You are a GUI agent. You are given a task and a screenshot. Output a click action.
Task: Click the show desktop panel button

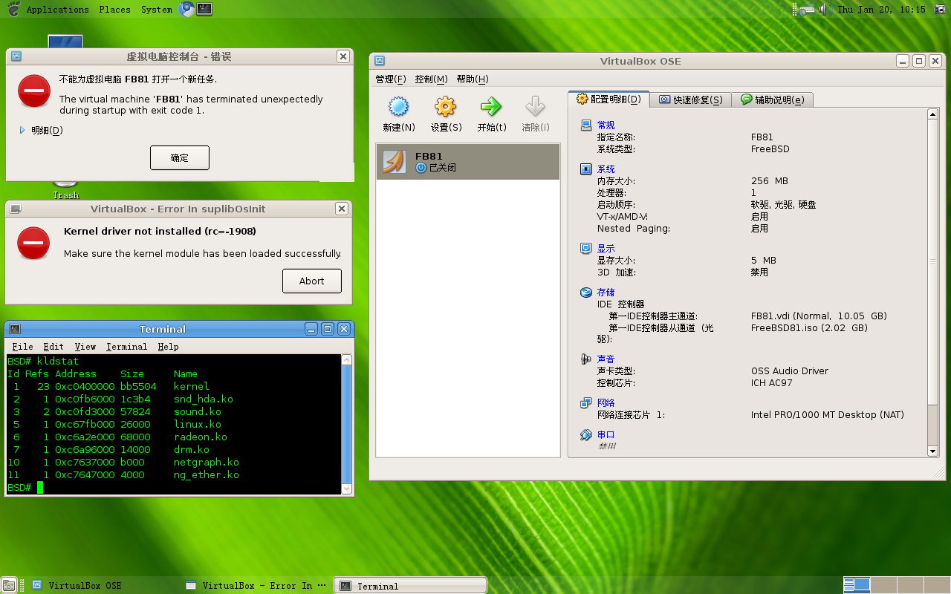tap(8, 586)
